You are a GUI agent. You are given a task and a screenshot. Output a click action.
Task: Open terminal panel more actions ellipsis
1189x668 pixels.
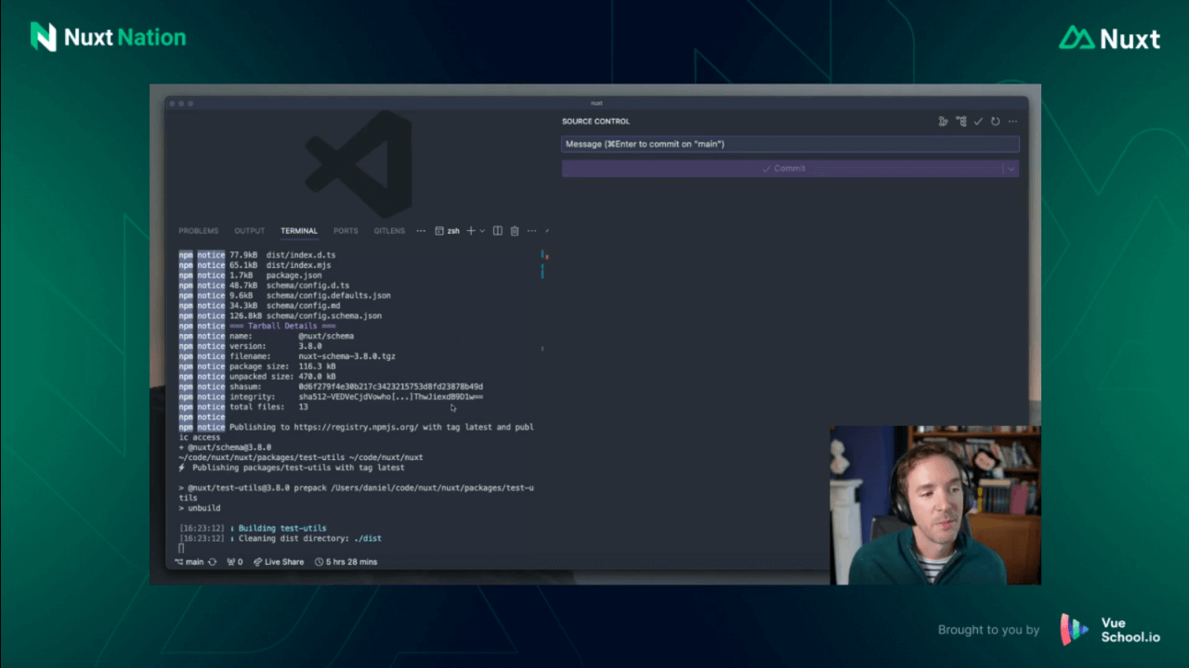pyautogui.click(x=531, y=231)
